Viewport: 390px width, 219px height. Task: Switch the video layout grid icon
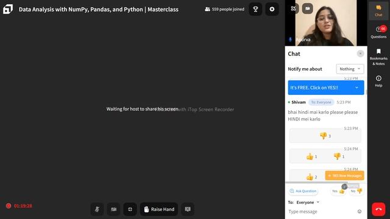coord(293,9)
